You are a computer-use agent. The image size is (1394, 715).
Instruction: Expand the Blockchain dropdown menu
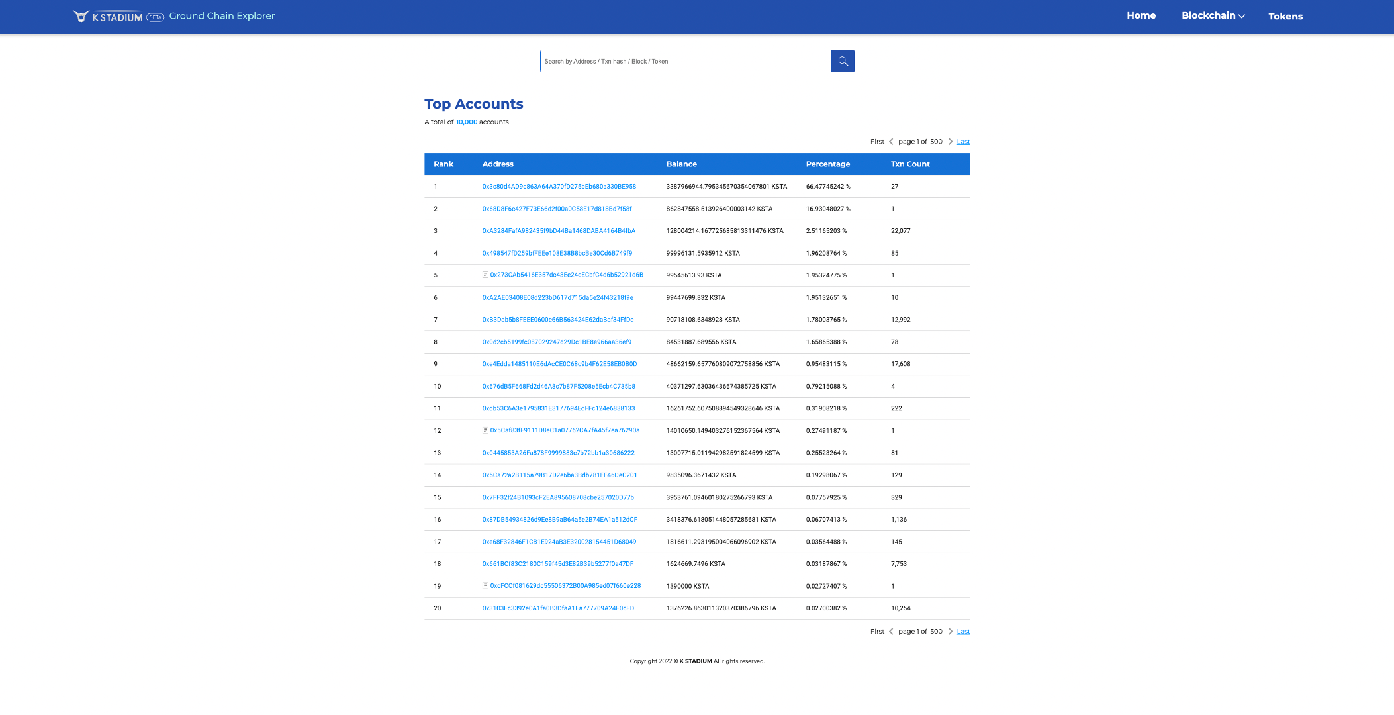tap(1213, 15)
